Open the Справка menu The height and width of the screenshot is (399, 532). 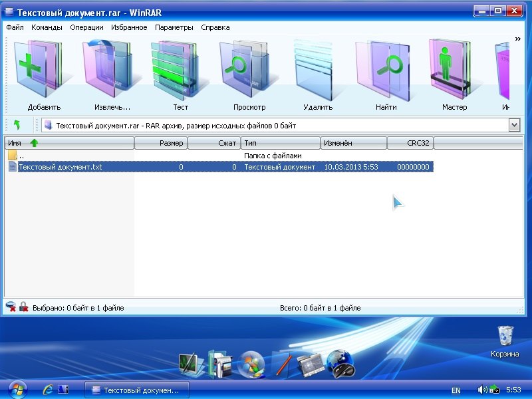(x=215, y=27)
